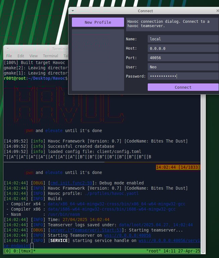Open the service handle wss://0.0.0.0:40056/servi link
This screenshot has height=258, width=219.
(x=169, y=241)
